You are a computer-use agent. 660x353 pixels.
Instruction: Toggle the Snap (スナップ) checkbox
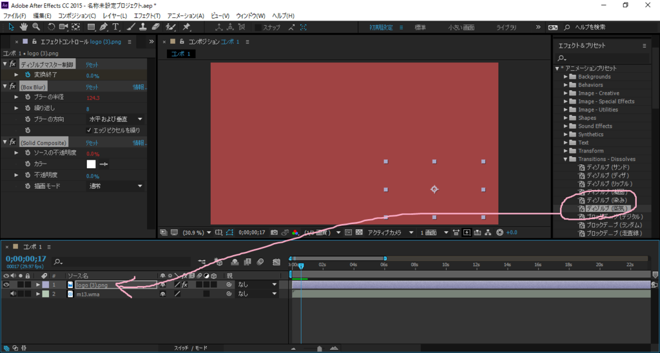(x=258, y=27)
